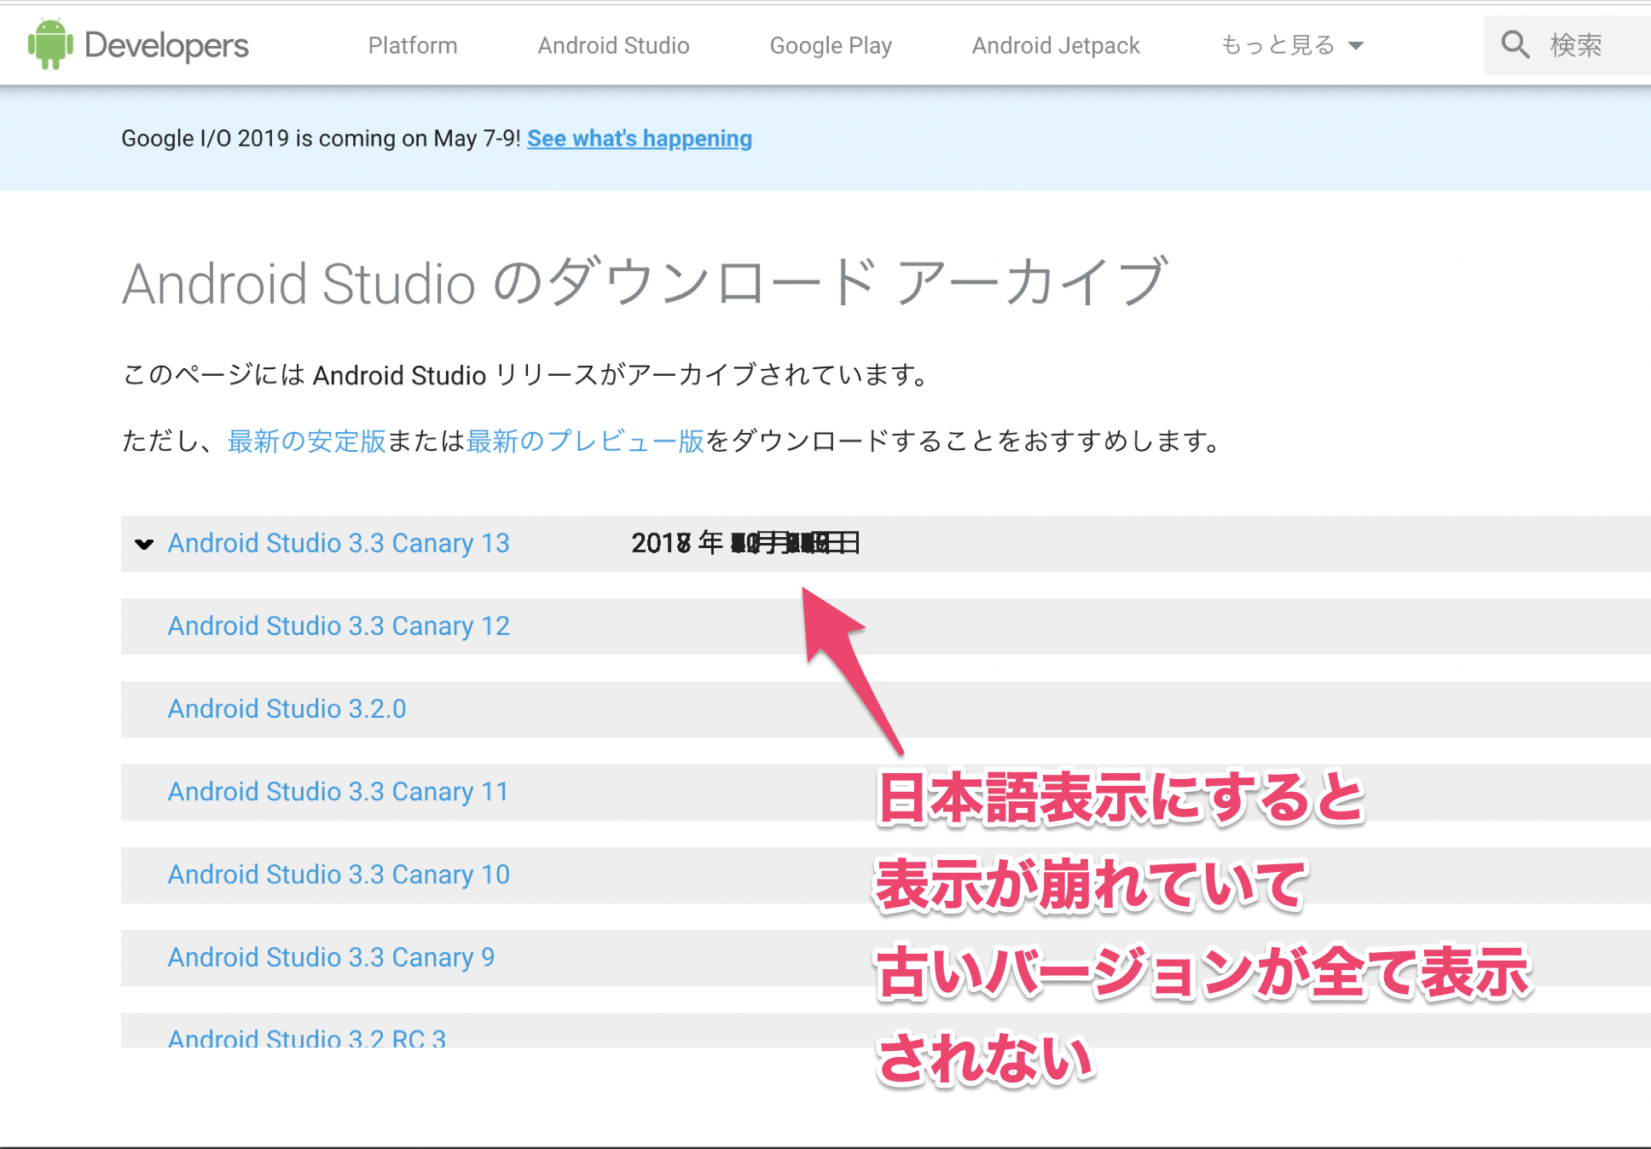1651x1149 pixels.
Task: Open the Android Jetpack nav item
Action: click(1056, 45)
